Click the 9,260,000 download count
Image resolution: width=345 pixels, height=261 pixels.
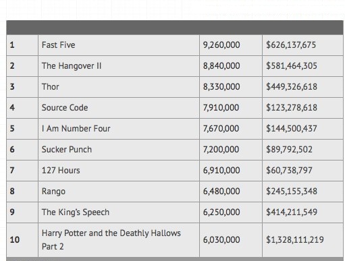(x=221, y=45)
